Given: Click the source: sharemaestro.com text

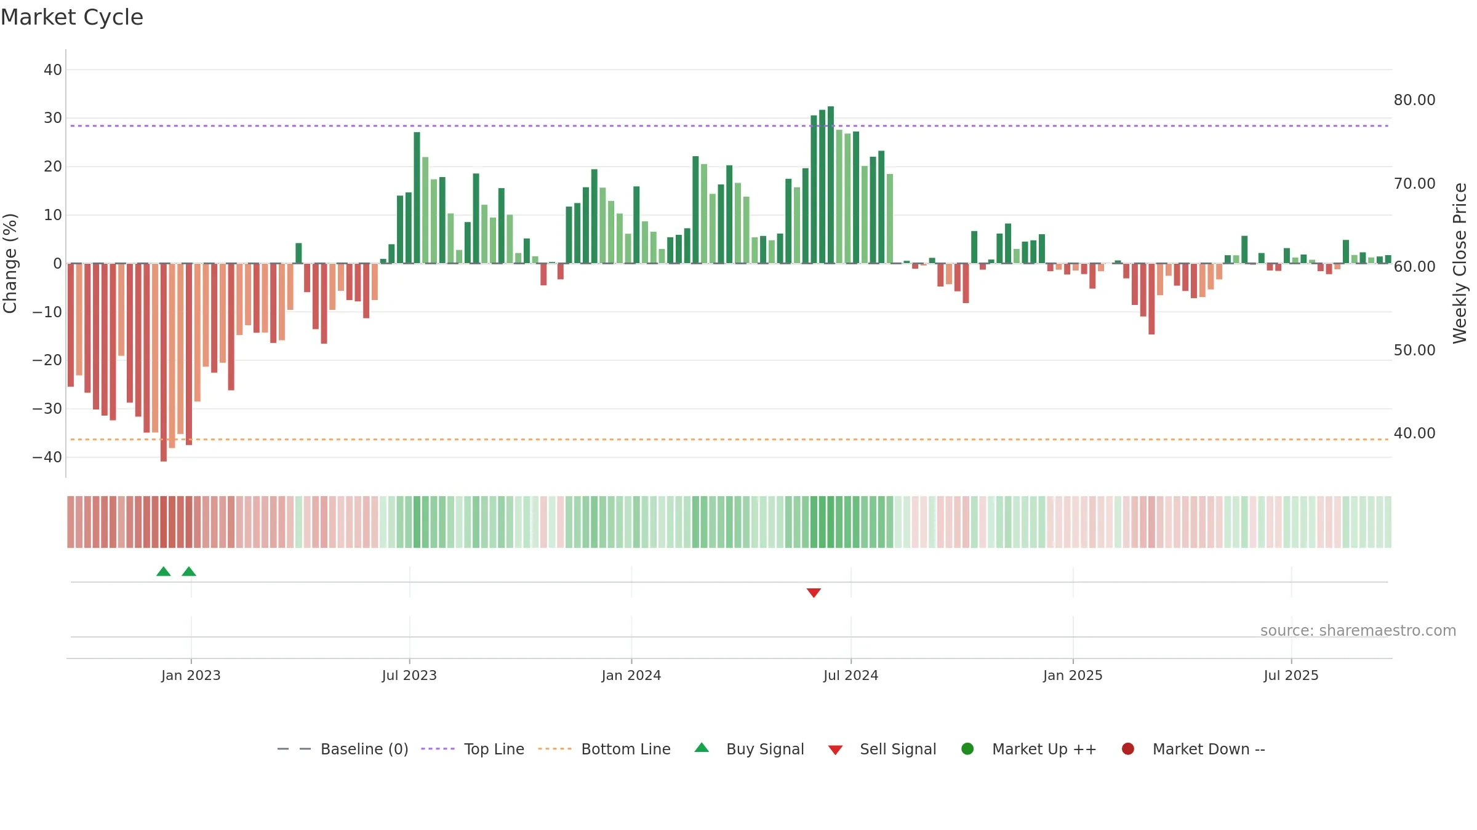Looking at the screenshot, I should tap(1358, 631).
